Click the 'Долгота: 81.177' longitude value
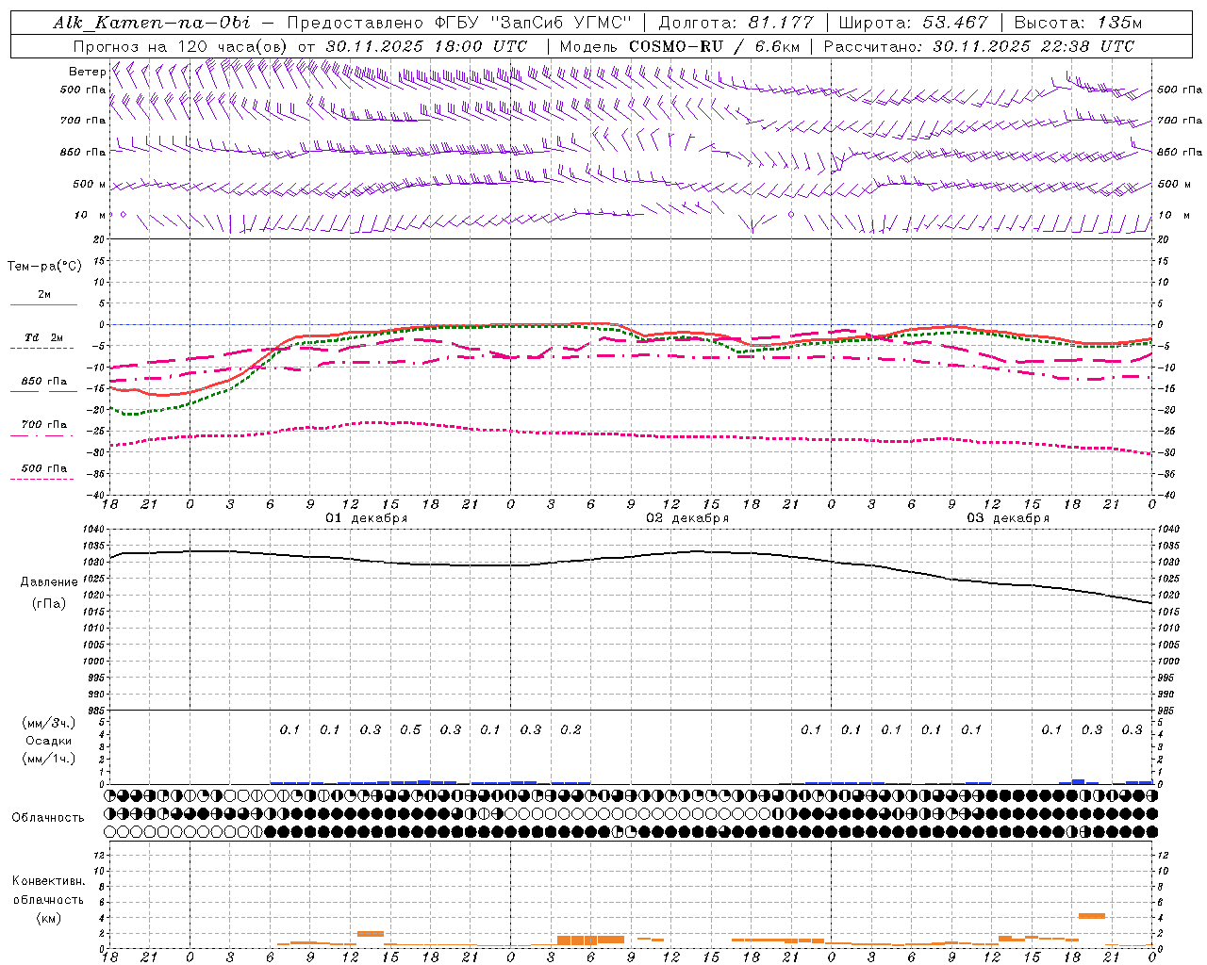 (736, 23)
